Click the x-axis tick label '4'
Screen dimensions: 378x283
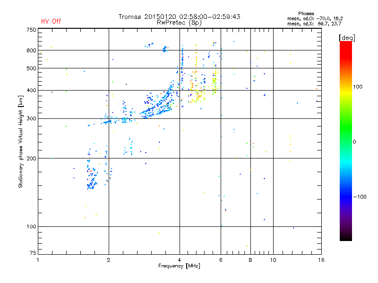[x=180, y=260]
